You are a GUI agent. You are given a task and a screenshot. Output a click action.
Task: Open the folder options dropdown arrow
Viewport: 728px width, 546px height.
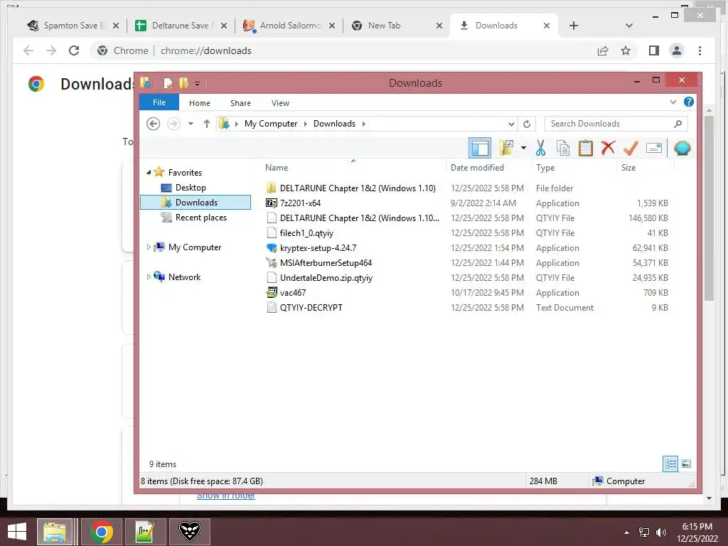click(523, 148)
